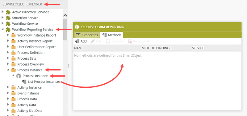Click the Workflow Service puzzle icon
Screen dimensions: 247x116
coord(8,24)
